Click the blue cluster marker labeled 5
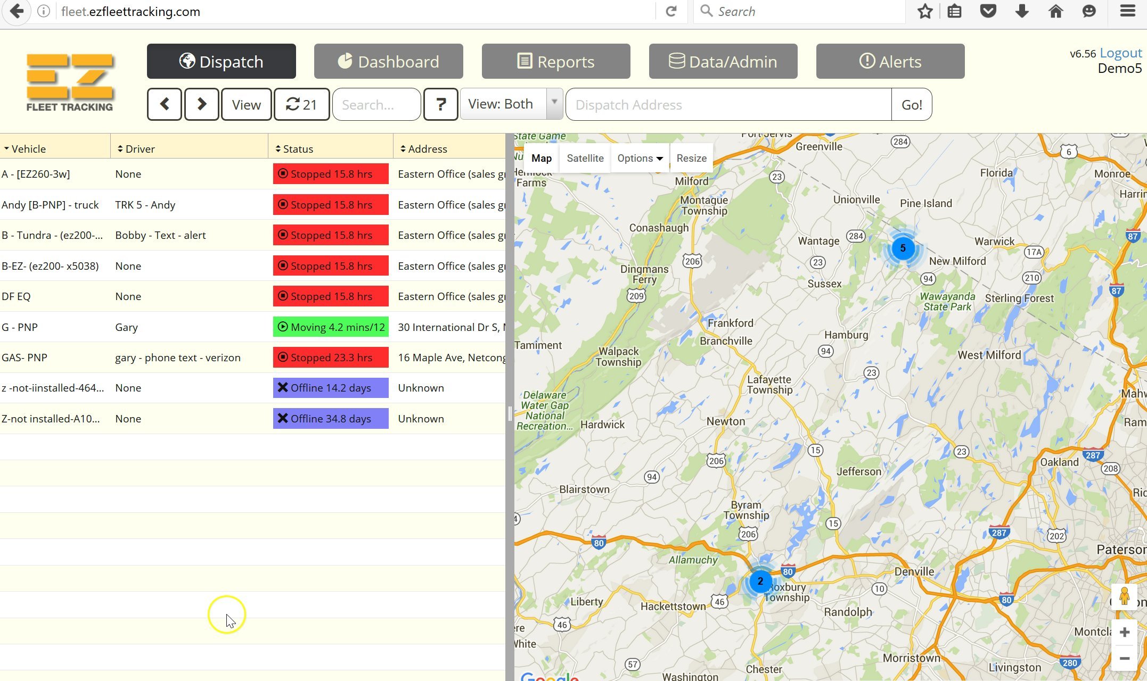The width and height of the screenshot is (1147, 681). [x=903, y=248]
